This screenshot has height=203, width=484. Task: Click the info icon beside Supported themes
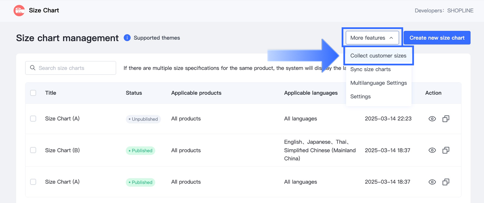click(x=127, y=38)
